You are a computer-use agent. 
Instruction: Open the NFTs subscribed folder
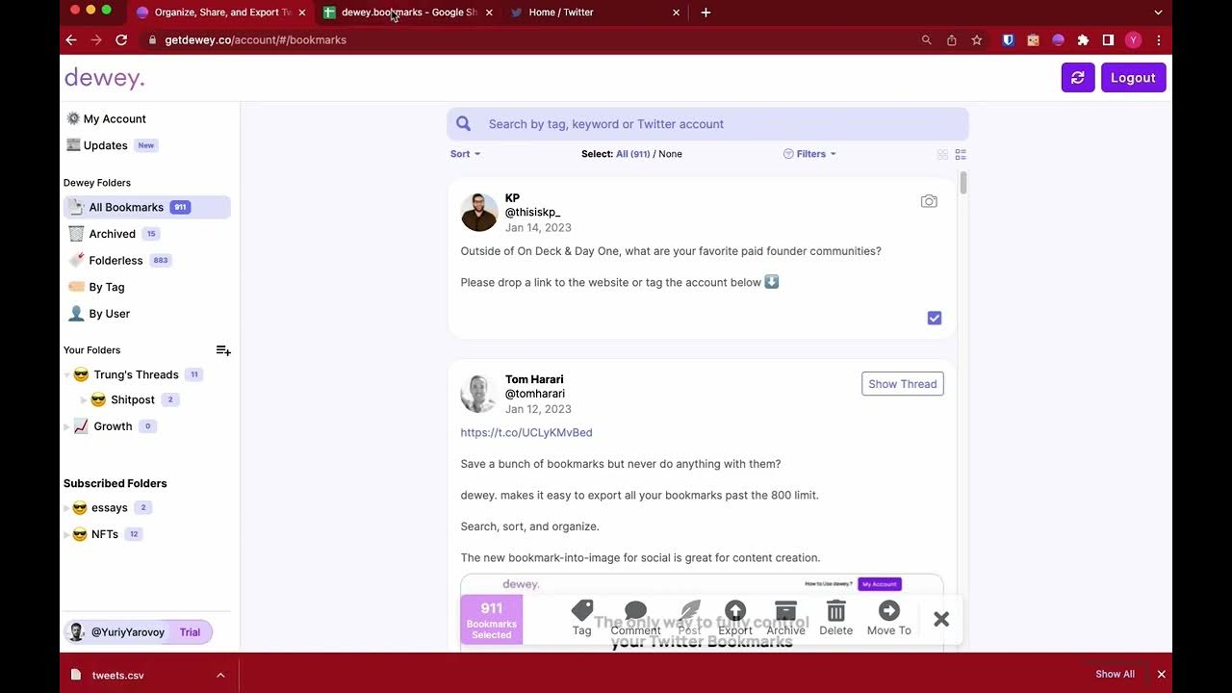[x=105, y=534]
